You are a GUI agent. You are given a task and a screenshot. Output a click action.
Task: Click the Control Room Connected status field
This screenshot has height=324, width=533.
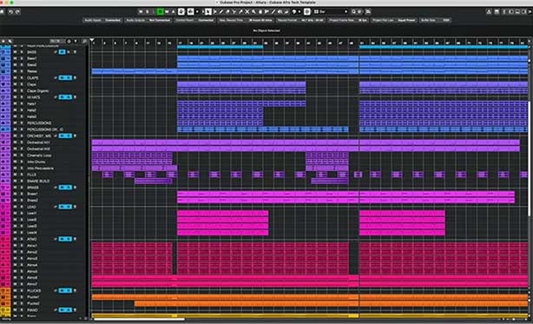click(195, 20)
